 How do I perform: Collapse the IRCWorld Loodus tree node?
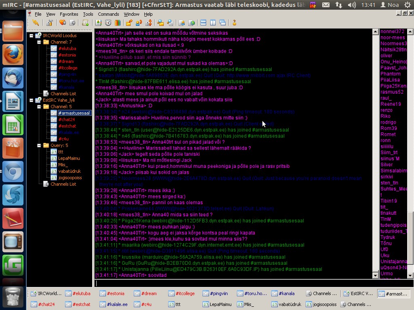(32, 36)
